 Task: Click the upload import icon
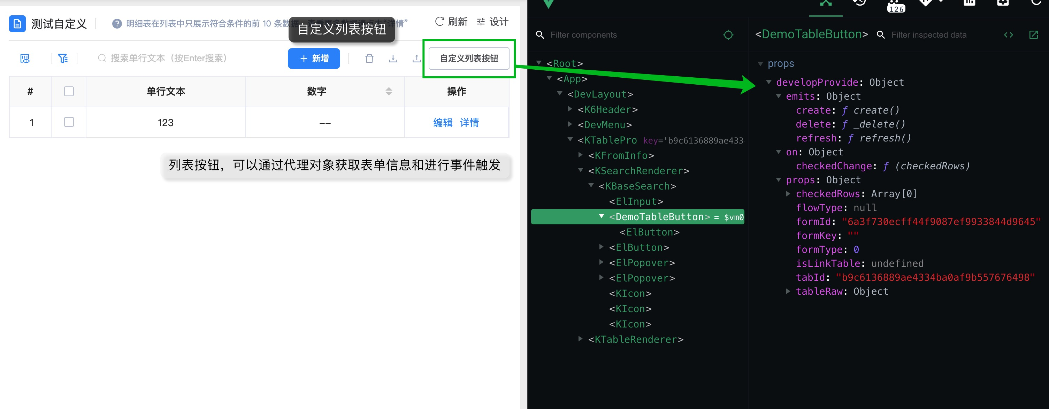click(416, 59)
